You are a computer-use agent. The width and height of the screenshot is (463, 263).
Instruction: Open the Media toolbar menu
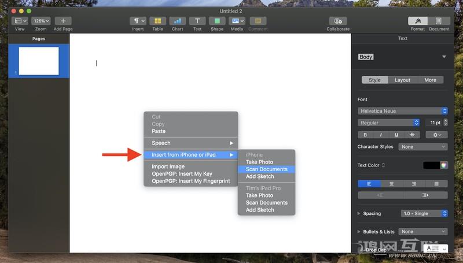[x=237, y=21]
